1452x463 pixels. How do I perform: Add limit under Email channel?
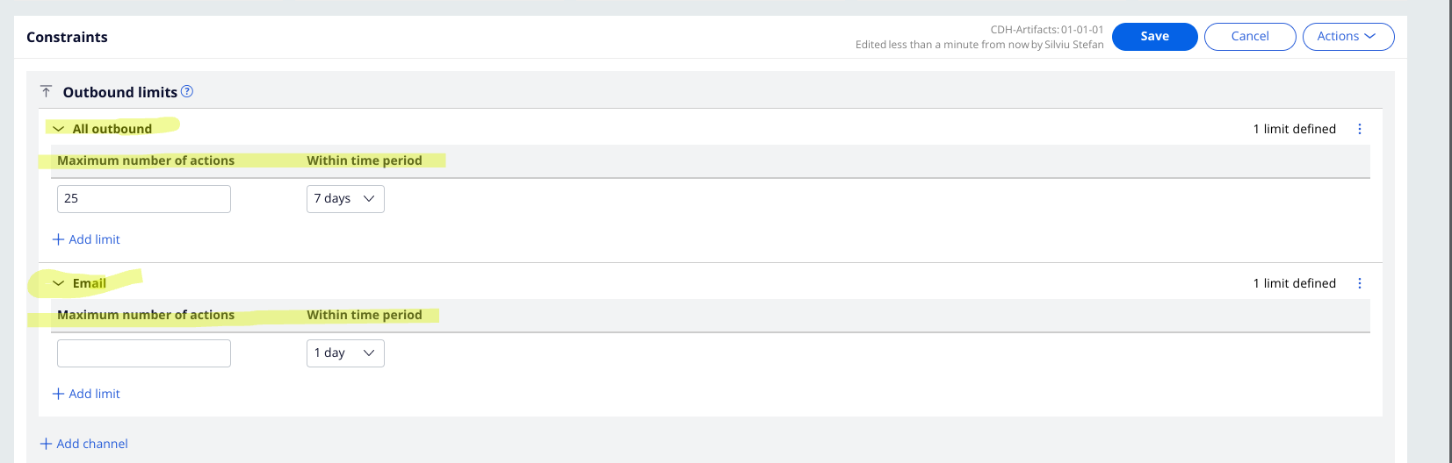(86, 394)
